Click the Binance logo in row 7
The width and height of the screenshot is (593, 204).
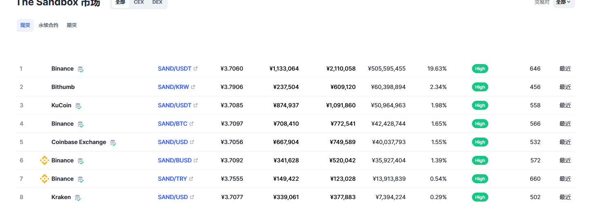(44, 179)
